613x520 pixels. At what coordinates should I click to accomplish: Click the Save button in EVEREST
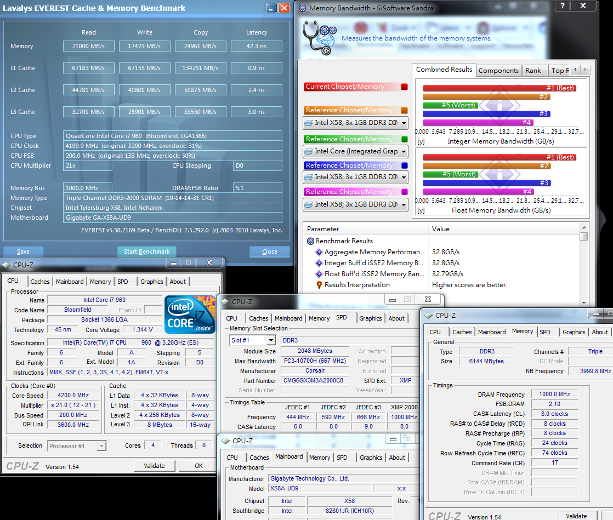(23, 252)
